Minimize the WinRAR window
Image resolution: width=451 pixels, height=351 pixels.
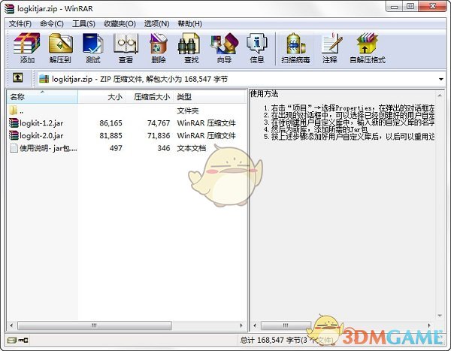pos(395,7)
